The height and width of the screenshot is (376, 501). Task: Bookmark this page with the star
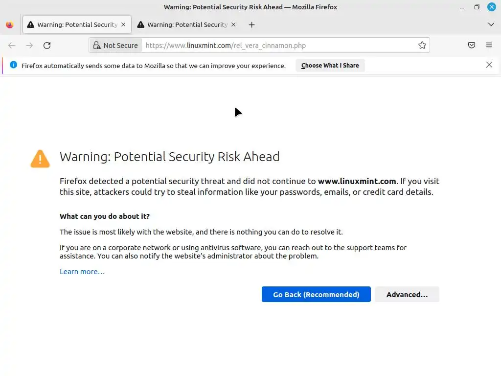[422, 46]
